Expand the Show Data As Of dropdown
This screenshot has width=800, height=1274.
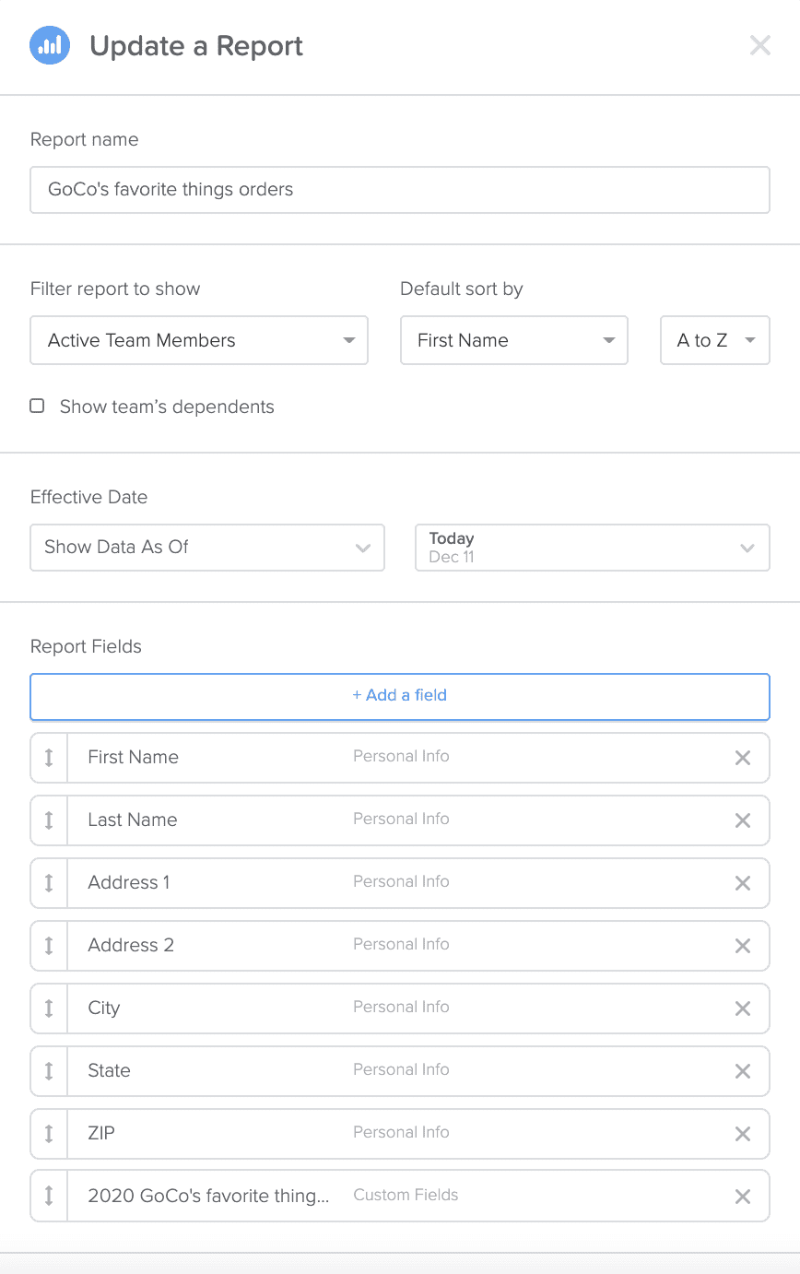(x=207, y=548)
